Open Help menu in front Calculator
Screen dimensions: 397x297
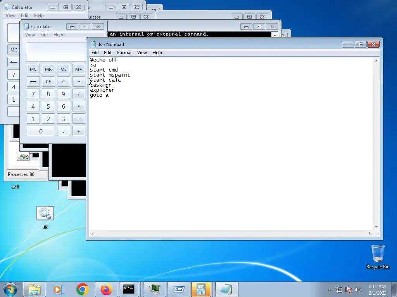(58, 35)
